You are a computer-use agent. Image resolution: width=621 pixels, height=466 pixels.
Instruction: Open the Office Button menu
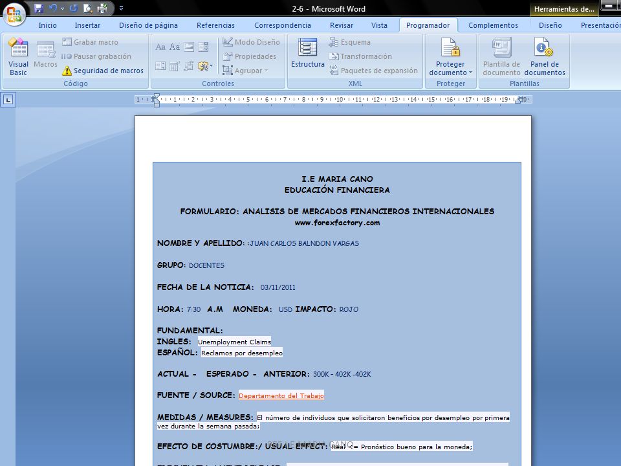[x=14, y=14]
